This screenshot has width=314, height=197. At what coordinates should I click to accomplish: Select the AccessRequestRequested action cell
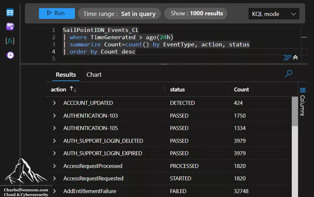(x=93, y=179)
